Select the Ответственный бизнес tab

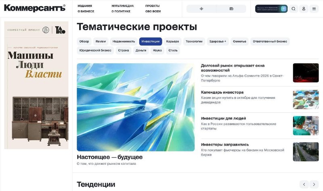(x=270, y=42)
